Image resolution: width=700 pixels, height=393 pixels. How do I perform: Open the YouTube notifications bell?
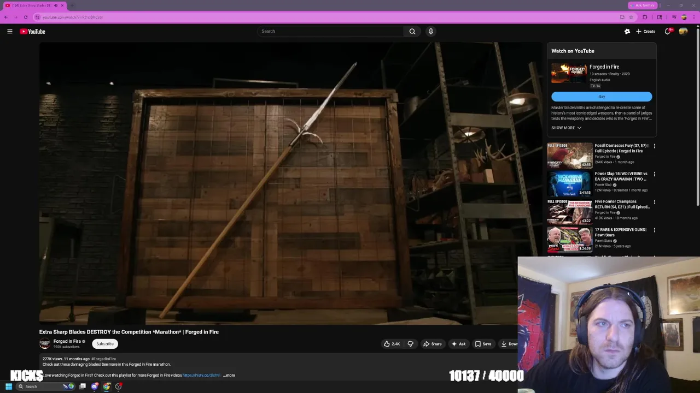[x=668, y=32]
